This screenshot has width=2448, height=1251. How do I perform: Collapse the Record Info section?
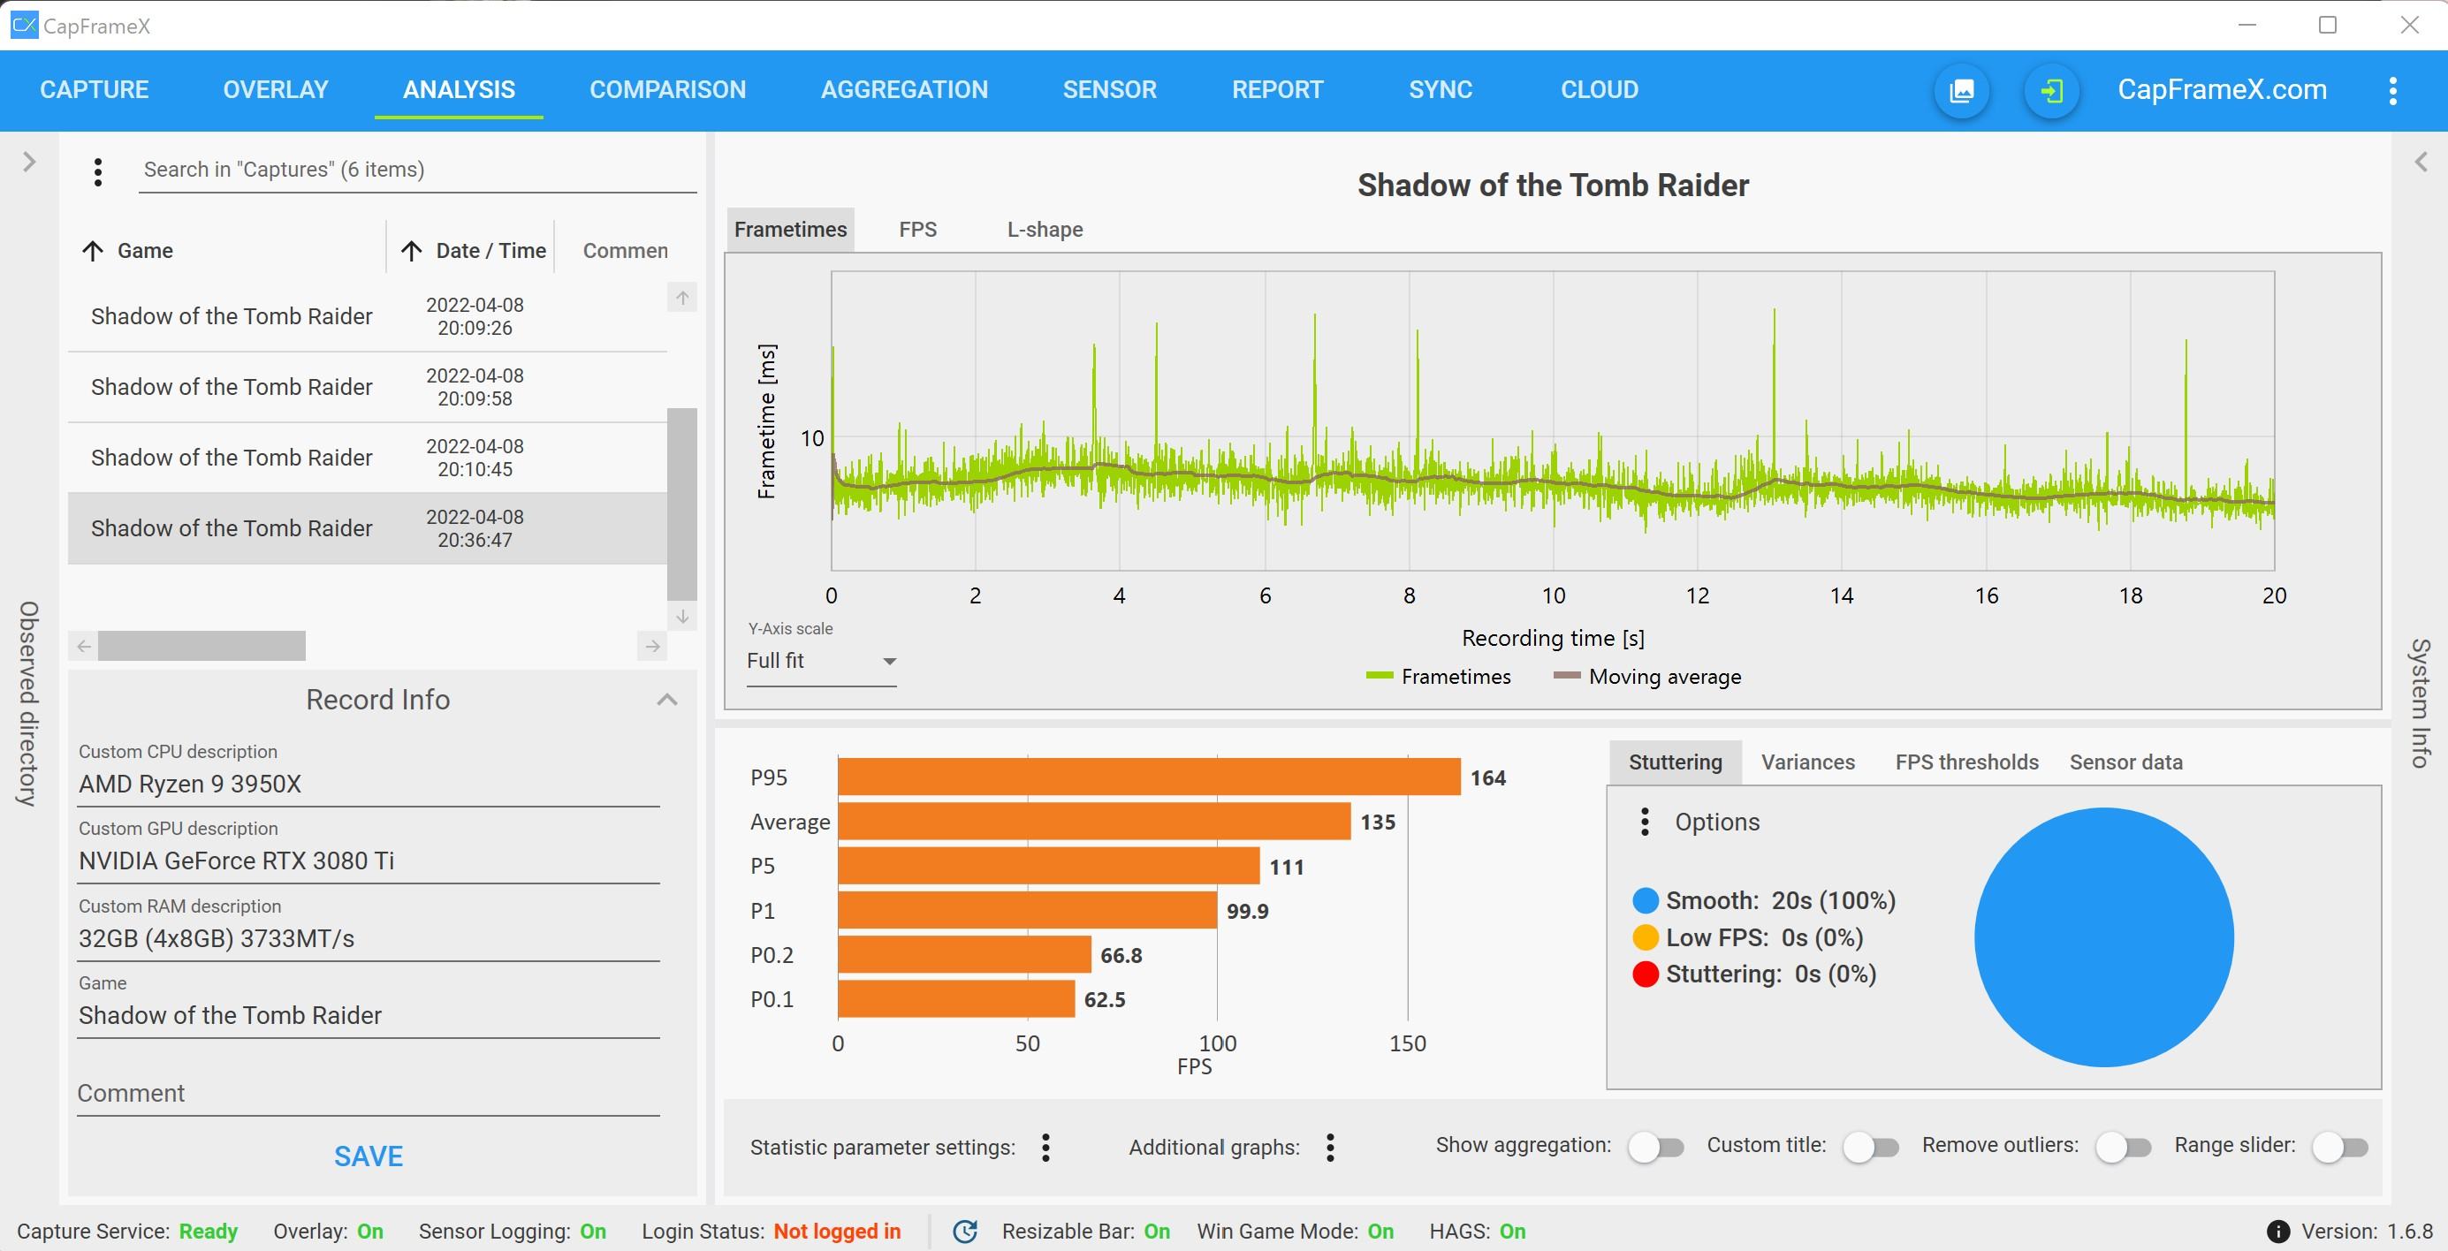click(667, 700)
